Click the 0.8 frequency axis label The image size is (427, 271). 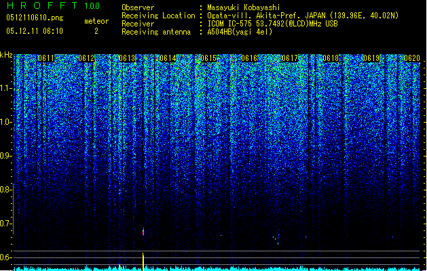coord(5,190)
